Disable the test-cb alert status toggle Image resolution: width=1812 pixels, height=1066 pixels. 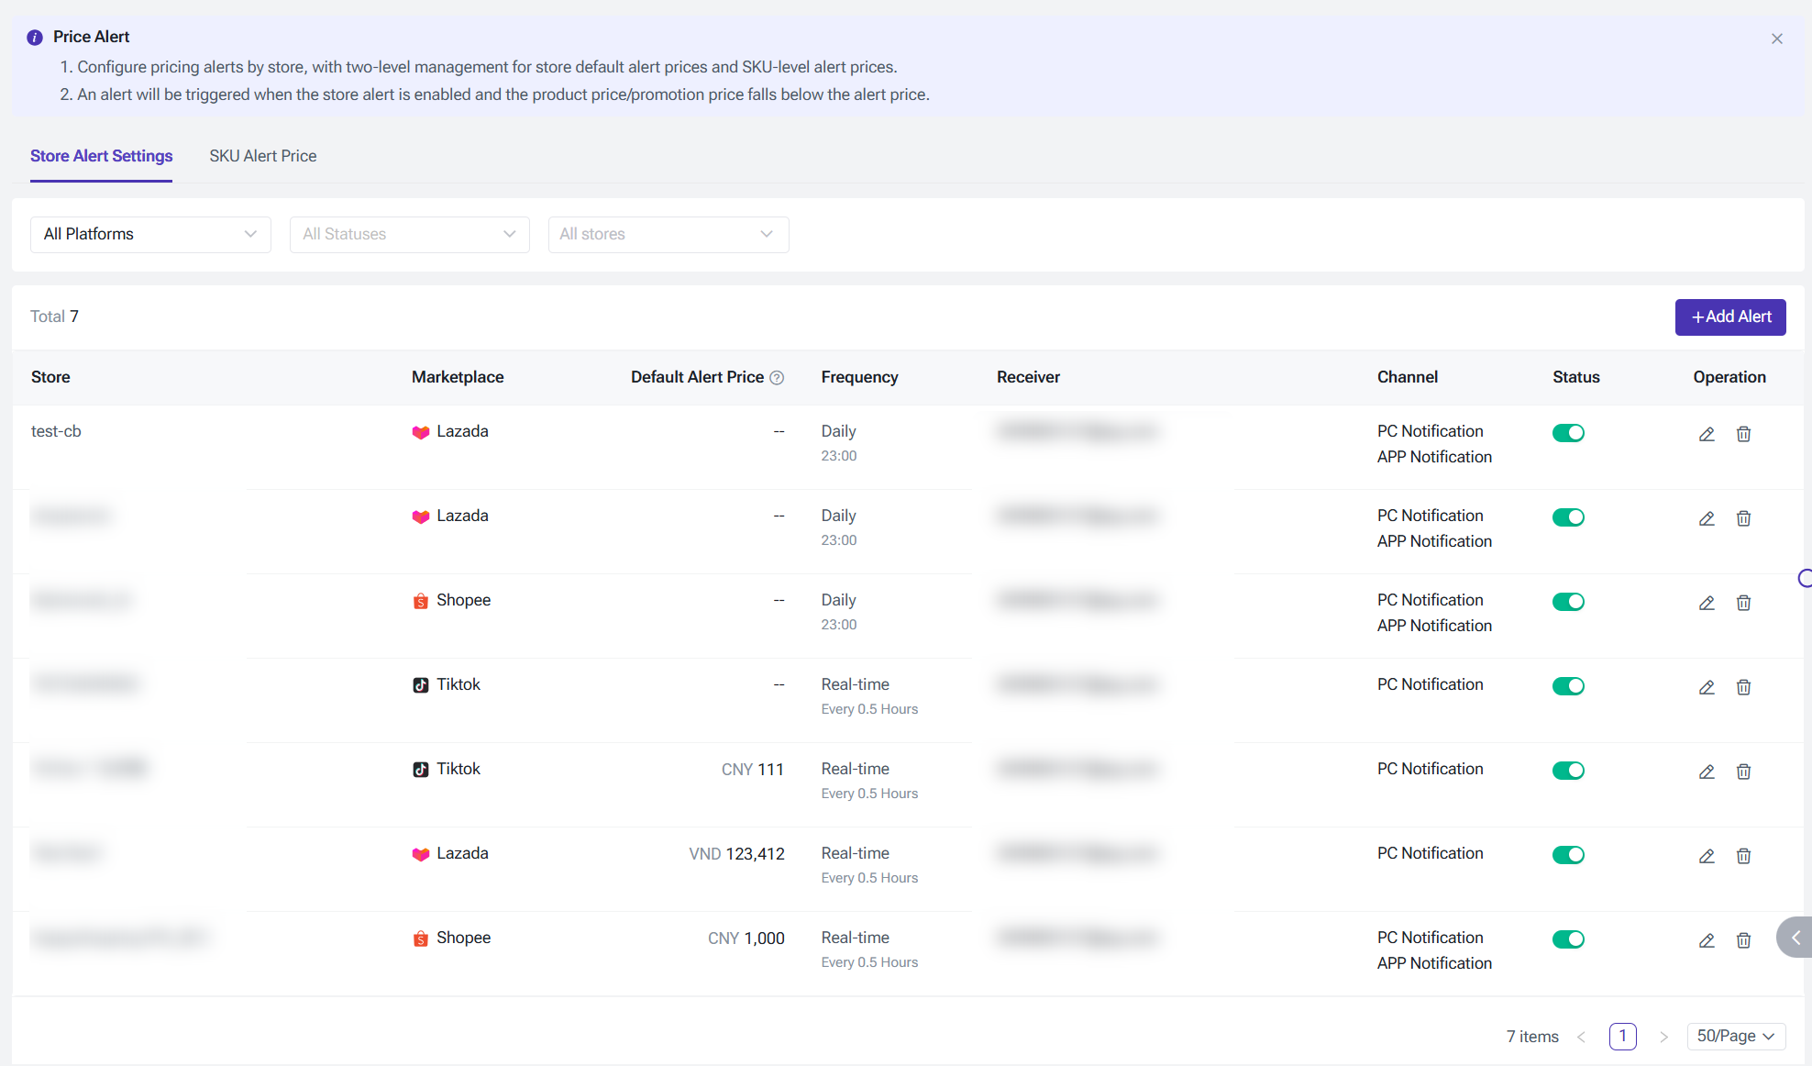click(1568, 433)
